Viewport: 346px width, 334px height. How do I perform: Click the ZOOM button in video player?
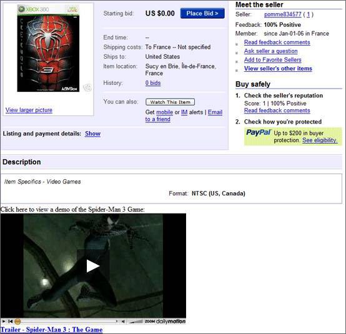click(149, 322)
